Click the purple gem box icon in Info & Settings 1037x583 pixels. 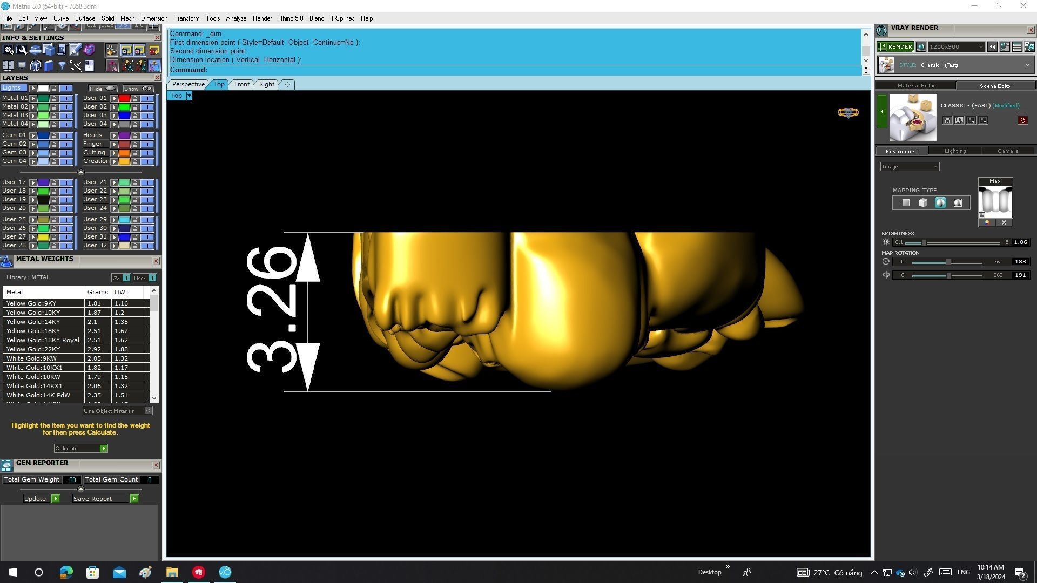[x=89, y=50]
